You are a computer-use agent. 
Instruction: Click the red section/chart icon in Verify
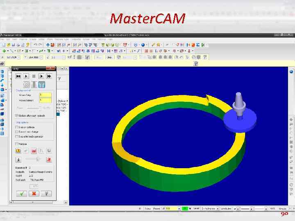34,151
